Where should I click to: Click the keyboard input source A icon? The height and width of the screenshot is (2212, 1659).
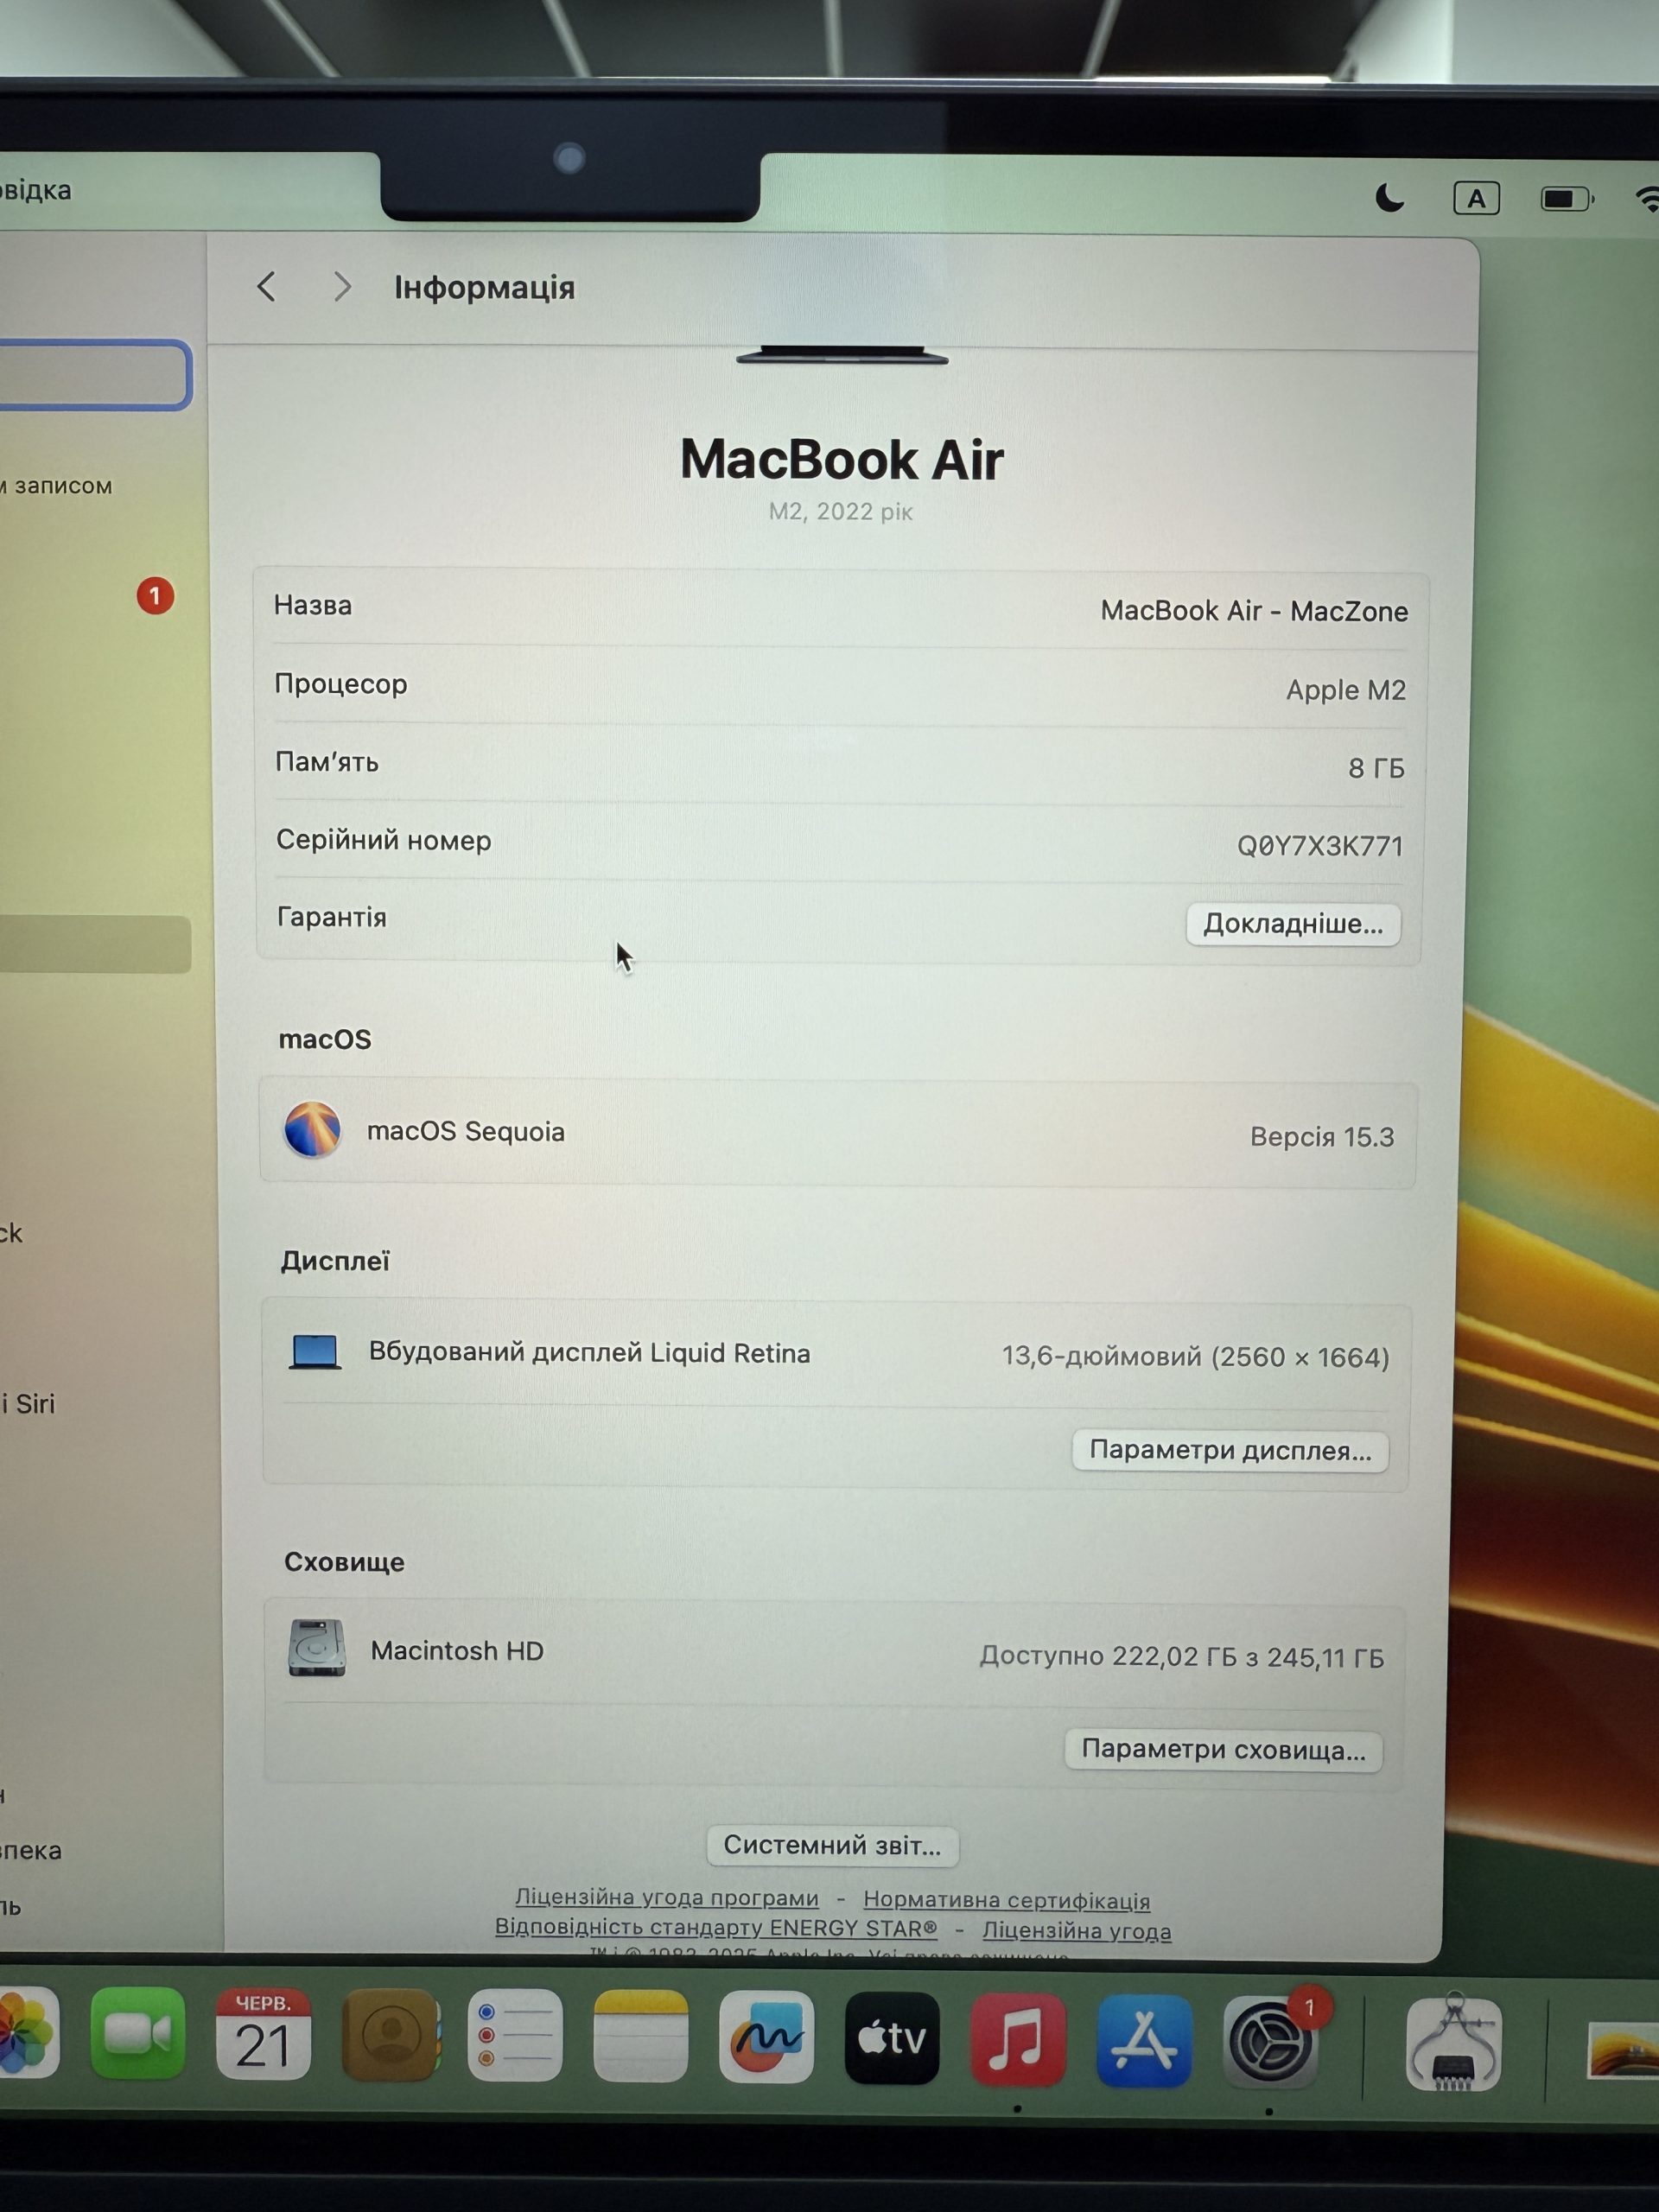(1476, 199)
